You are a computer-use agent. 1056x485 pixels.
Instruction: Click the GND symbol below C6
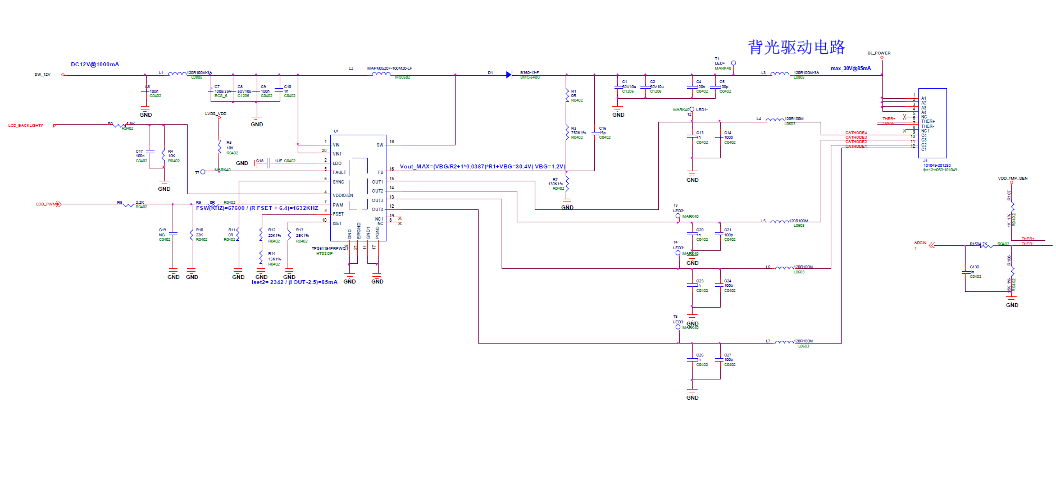point(145,112)
